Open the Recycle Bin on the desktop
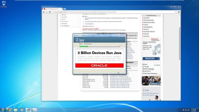 pos(4,4)
